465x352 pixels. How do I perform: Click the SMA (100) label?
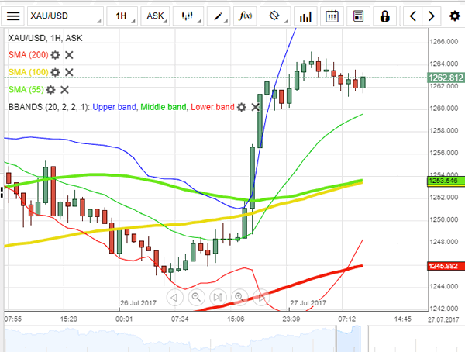[x=28, y=72]
